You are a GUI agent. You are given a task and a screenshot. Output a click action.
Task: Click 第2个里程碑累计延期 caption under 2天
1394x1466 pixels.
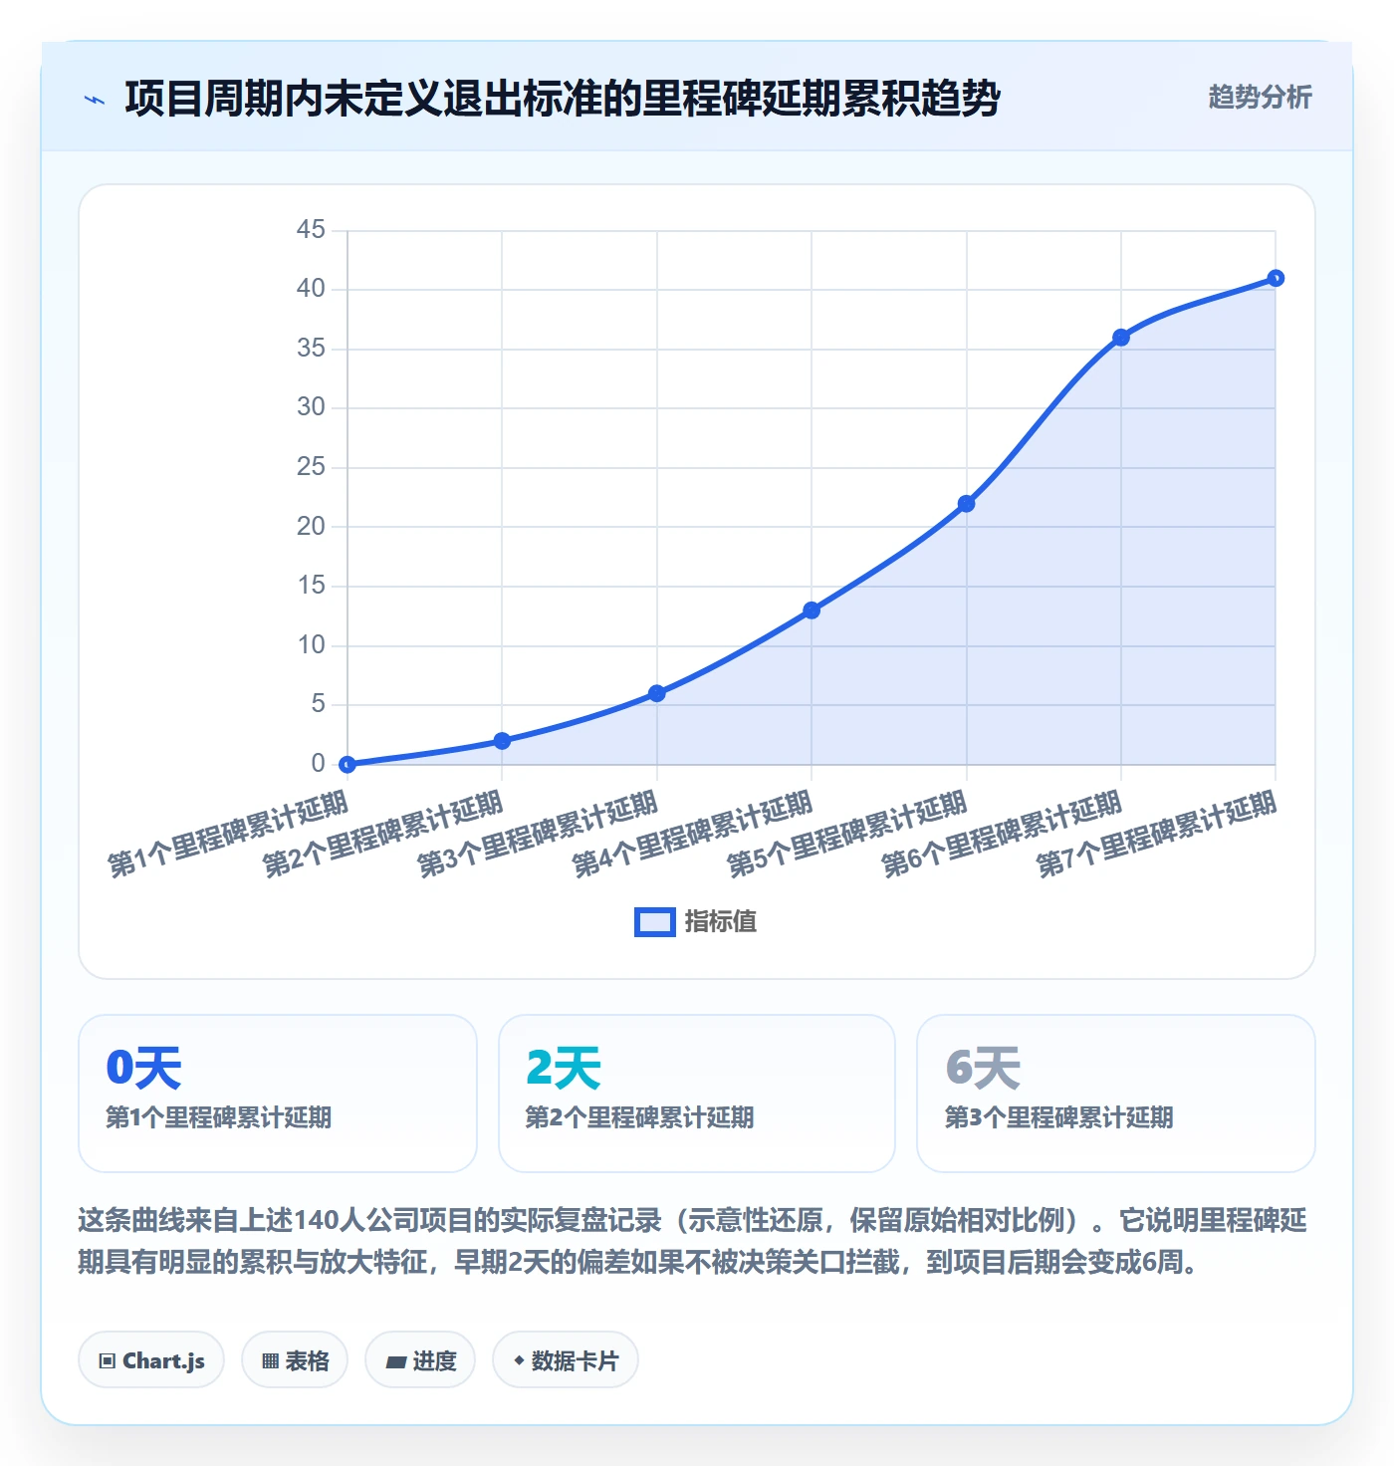pos(639,1117)
